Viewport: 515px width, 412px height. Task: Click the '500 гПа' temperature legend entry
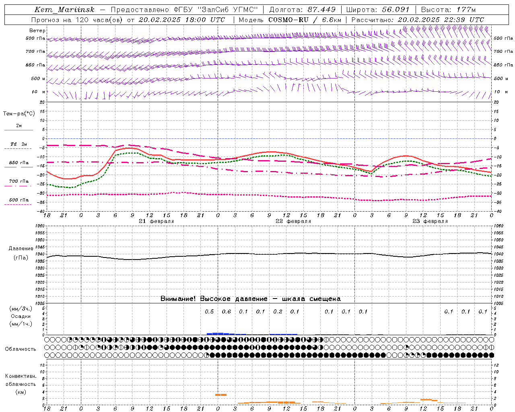click(19, 200)
